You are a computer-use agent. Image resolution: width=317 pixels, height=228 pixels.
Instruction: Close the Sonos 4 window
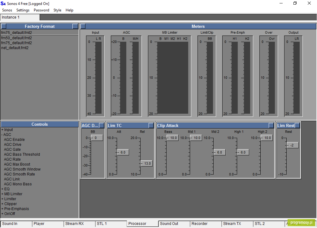coord(309,3)
